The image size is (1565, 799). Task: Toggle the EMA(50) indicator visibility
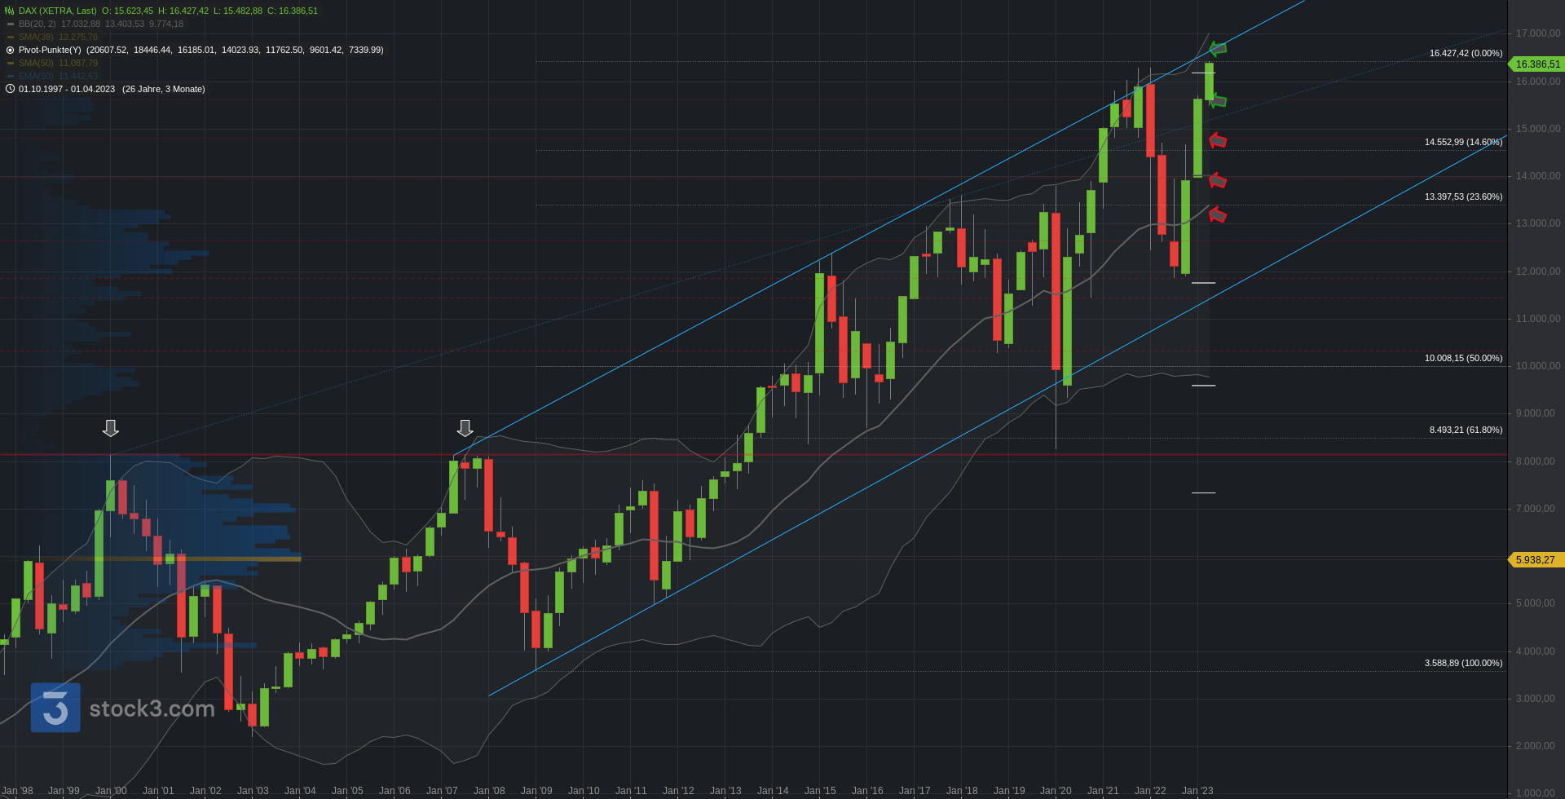click(11, 76)
